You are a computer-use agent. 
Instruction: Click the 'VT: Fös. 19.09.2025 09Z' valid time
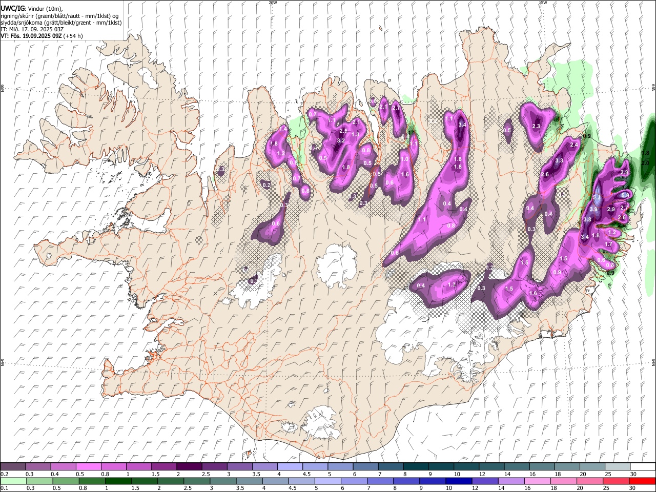31,36
